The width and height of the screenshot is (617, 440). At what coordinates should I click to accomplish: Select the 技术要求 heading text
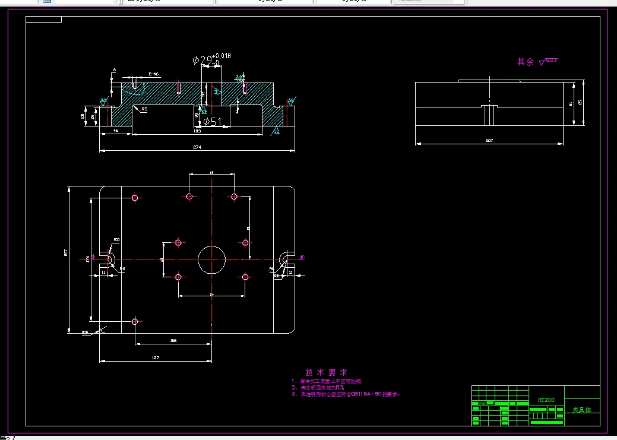327,372
